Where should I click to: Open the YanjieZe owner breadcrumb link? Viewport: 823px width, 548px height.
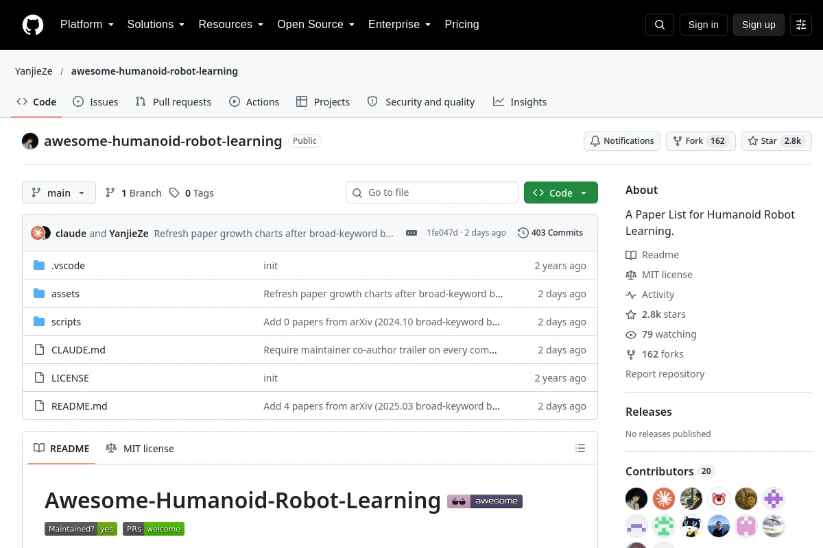(x=34, y=71)
